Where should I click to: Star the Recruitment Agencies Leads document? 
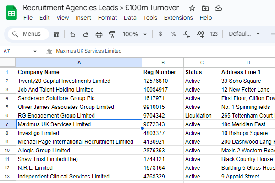pos(192,8)
